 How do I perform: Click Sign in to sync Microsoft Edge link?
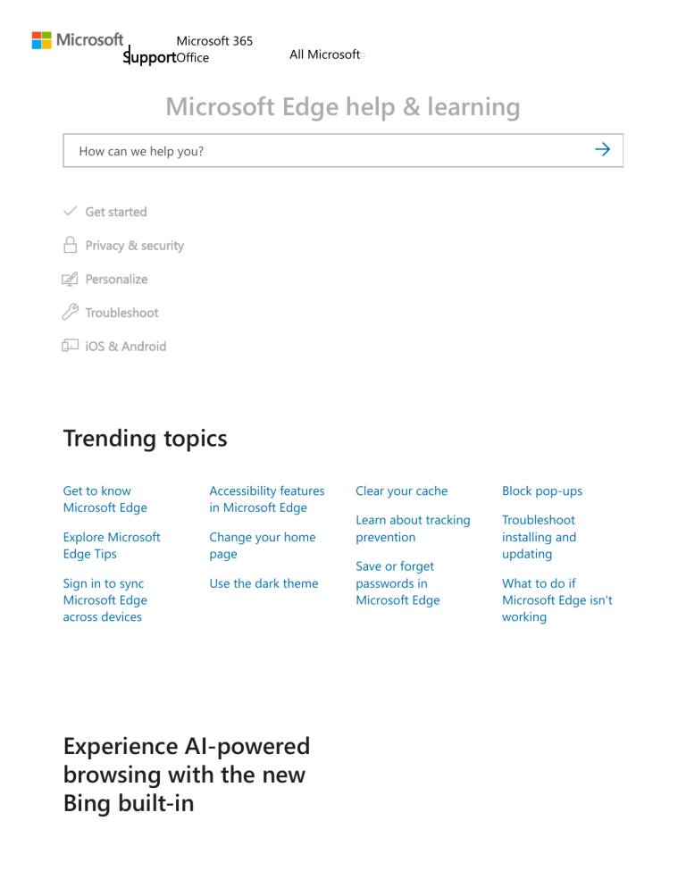[105, 599]
